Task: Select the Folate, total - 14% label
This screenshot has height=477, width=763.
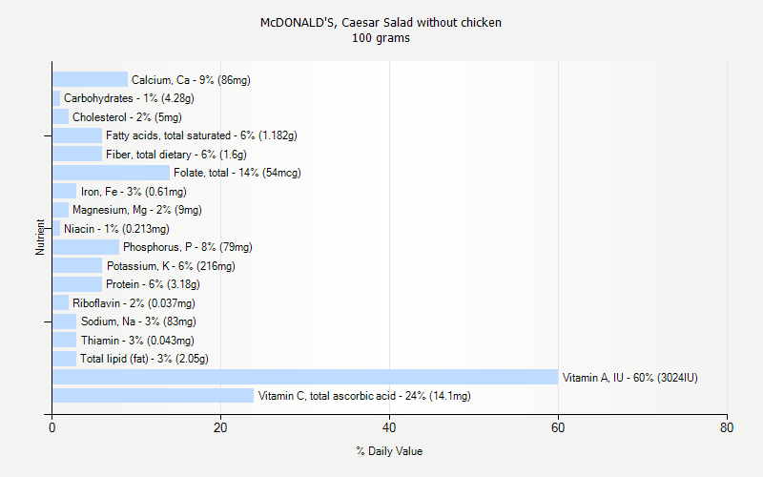Action: tap(237, 173)
